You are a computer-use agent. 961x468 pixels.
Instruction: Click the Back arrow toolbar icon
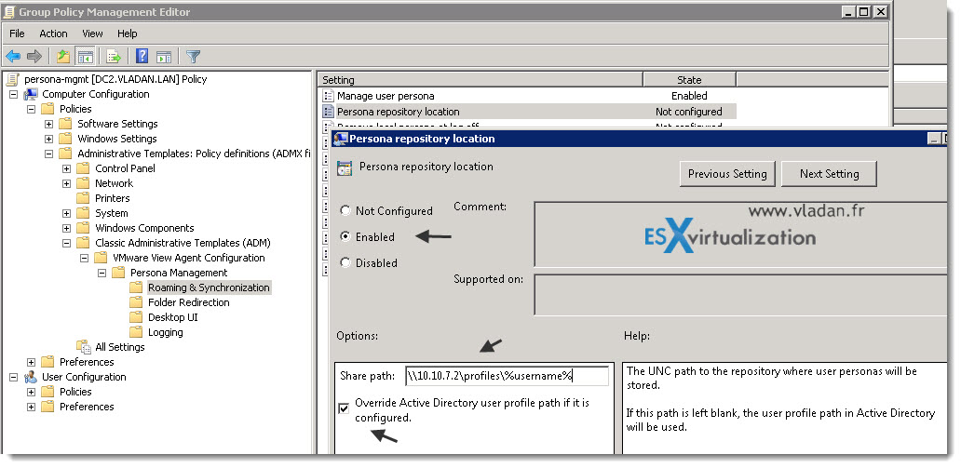pyautogui.click(x=13, y=57)
